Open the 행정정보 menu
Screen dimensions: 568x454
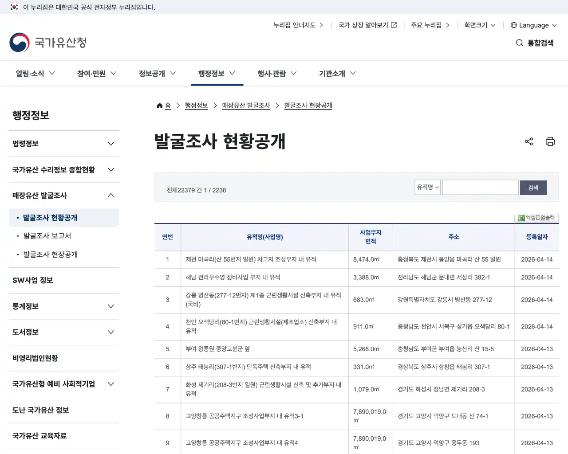pyautogui.click(x=217, y=74)
